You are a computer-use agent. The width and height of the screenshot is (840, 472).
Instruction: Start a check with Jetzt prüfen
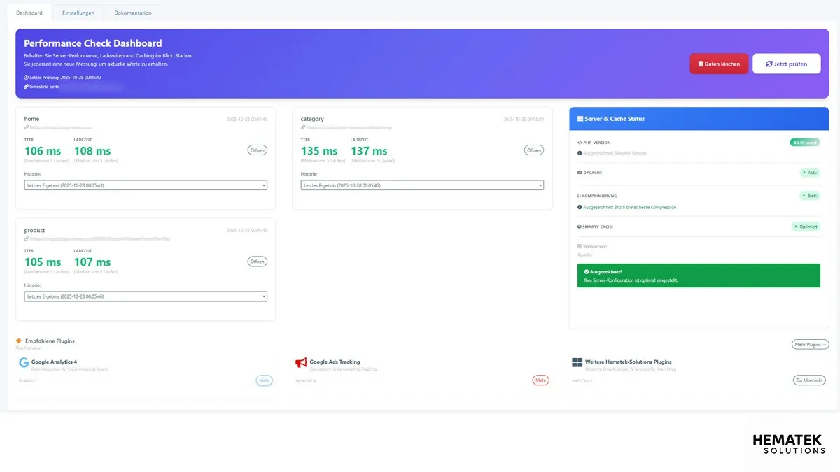point(786,64)
